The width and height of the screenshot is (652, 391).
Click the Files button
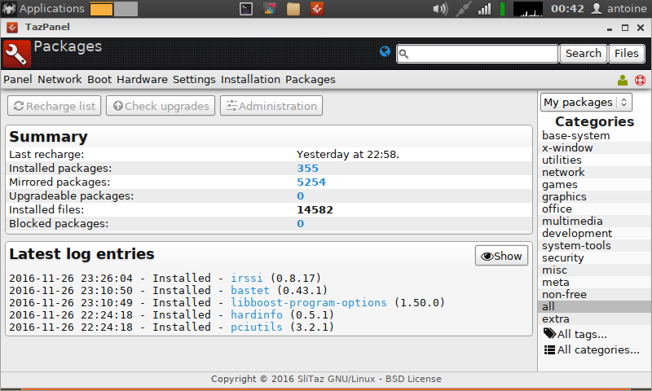(626, 54)
